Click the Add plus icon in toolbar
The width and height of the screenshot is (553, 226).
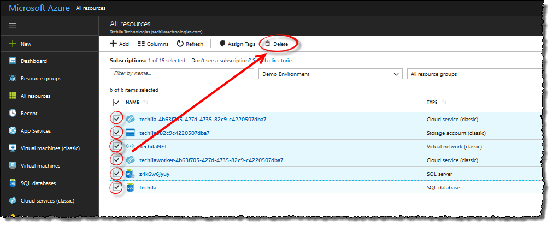(x=113, y=44)
